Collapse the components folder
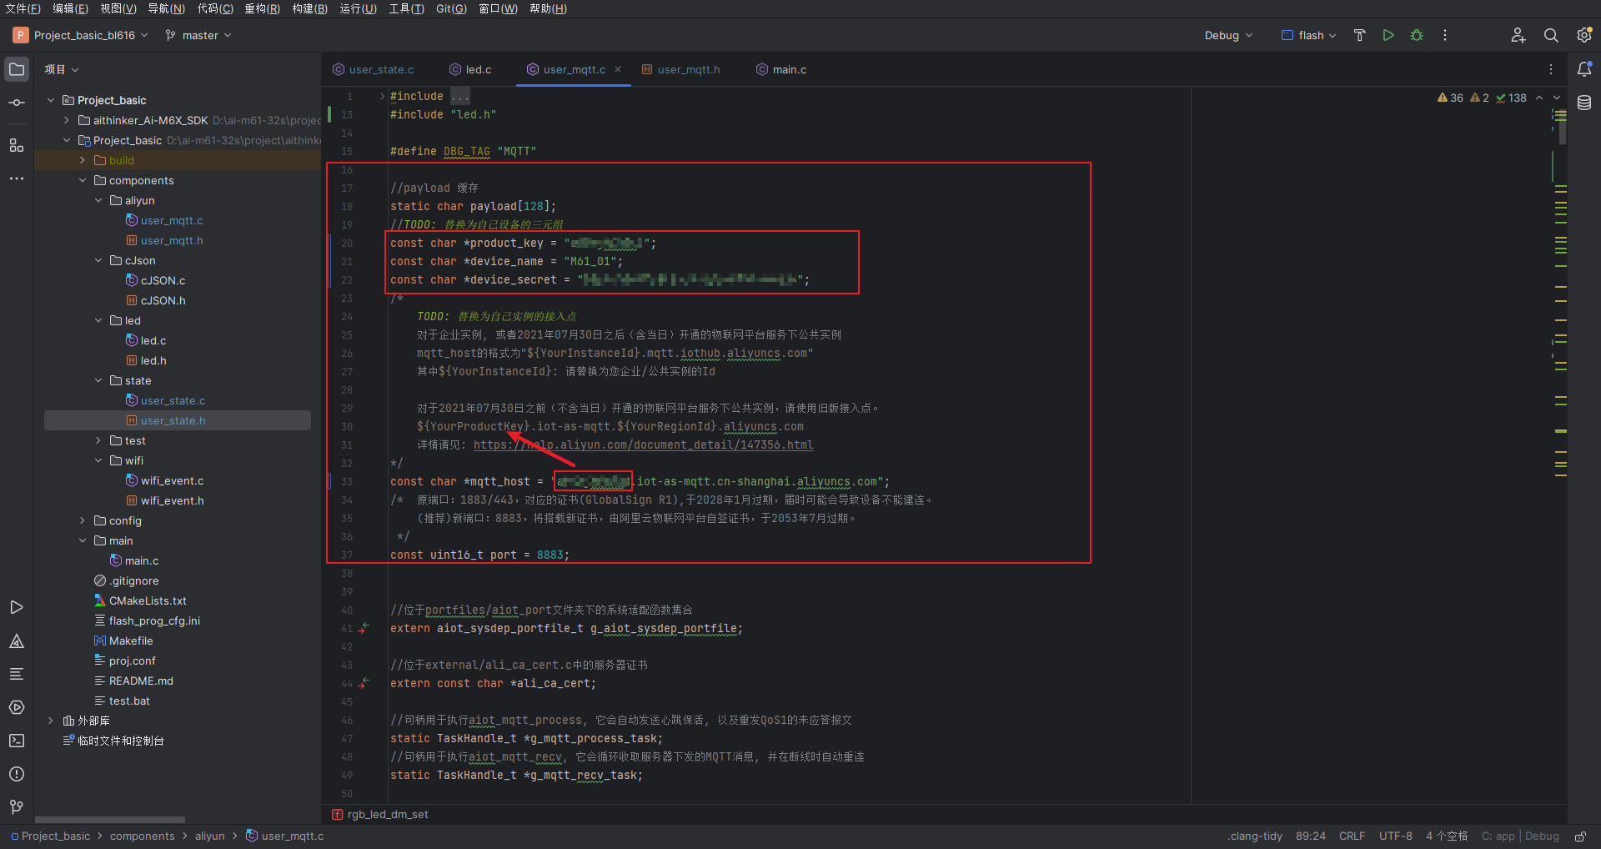 [x=83, y=180]
